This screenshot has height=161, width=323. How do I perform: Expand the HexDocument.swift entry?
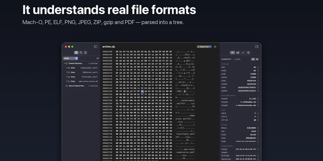[67, 68]
